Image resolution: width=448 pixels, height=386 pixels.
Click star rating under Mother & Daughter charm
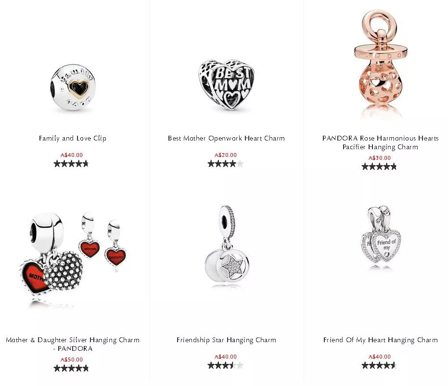click(71, 368)
